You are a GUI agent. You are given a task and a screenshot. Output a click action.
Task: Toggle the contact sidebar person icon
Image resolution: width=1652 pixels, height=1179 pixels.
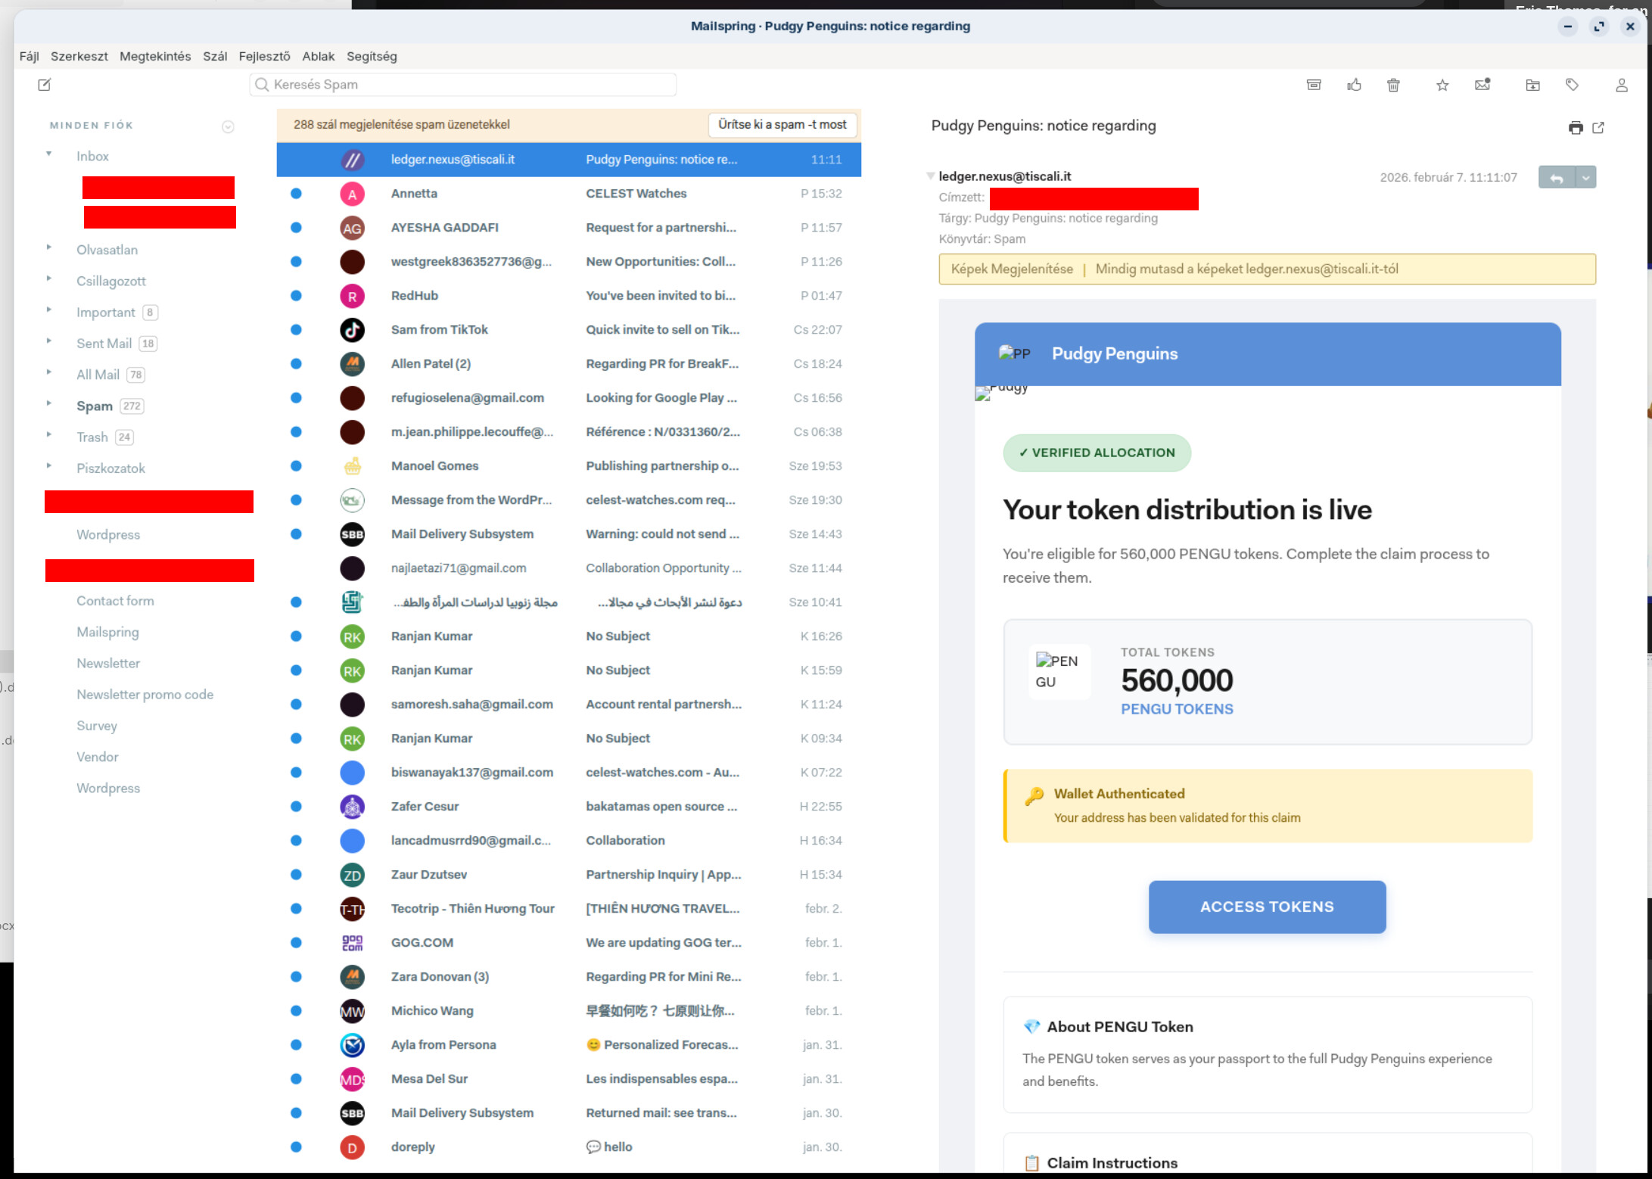coord(1621,85)
